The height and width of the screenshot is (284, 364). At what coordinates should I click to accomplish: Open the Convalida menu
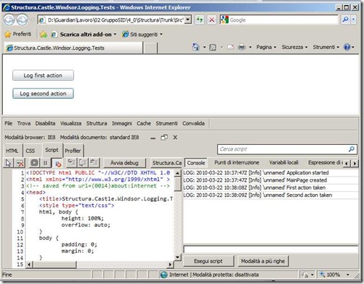click(194, 123)
